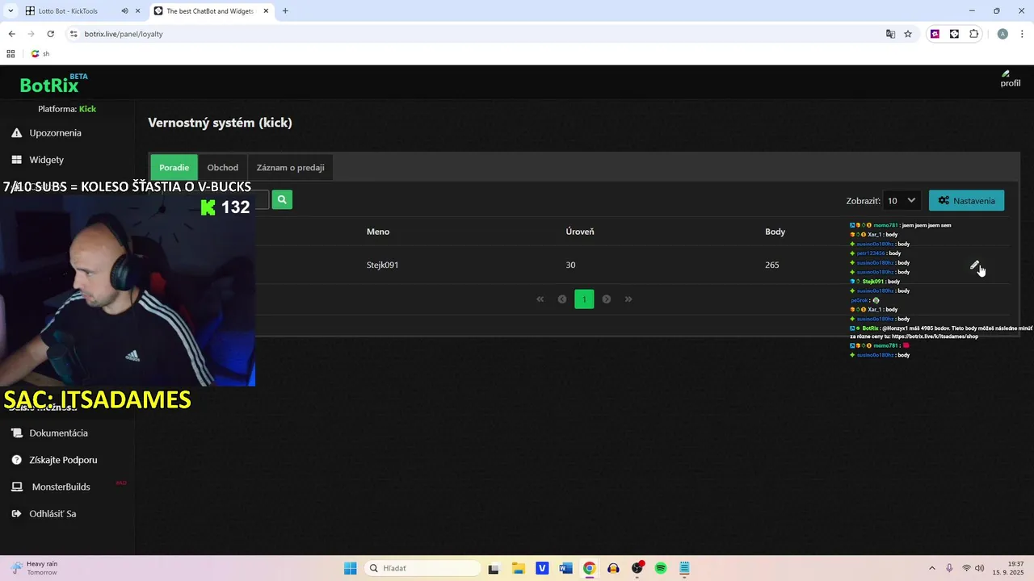The image size is (1034, 581).
Task: Open the Zobraziť rows-per-page dropdown
Action: pyautogui.click(x=902, y=200)
